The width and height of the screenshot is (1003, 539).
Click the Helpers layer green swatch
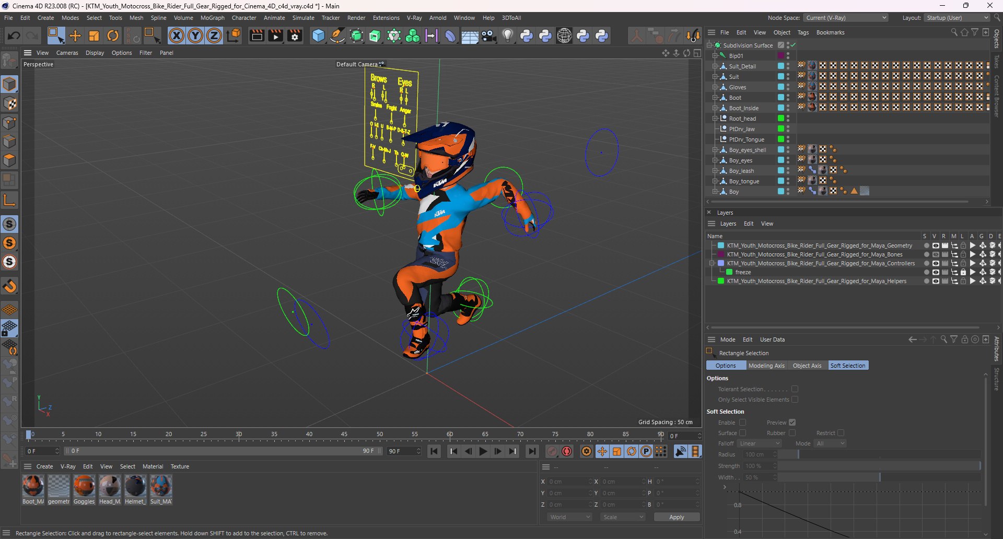[x=721, y=281]
